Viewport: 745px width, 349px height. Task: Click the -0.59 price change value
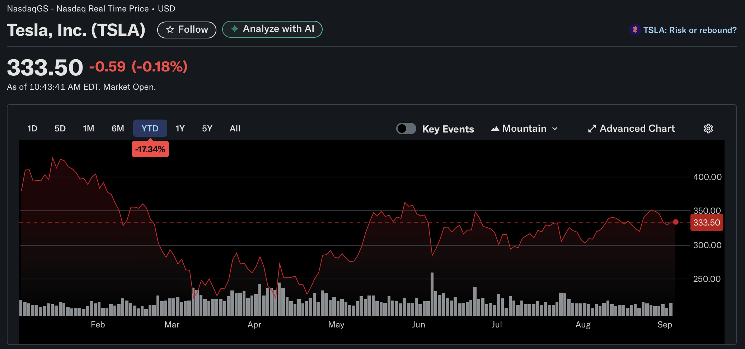click(x=107, y=67)
